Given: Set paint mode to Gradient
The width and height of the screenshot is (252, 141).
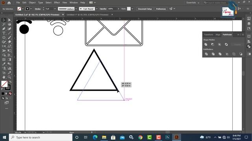Looking at the screenshot, I should [x=6, y=94].
